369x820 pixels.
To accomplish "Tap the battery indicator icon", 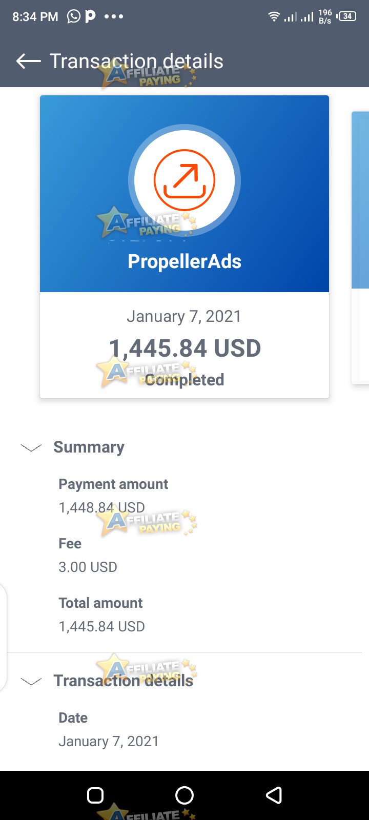I will click(x=346, y=16).
